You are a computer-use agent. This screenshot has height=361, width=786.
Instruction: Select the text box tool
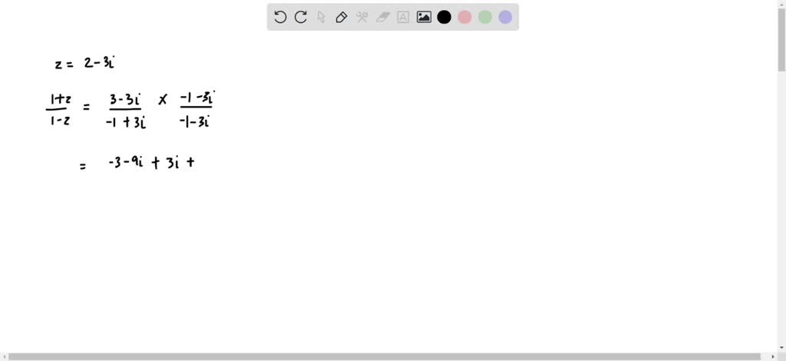[402, 17]
